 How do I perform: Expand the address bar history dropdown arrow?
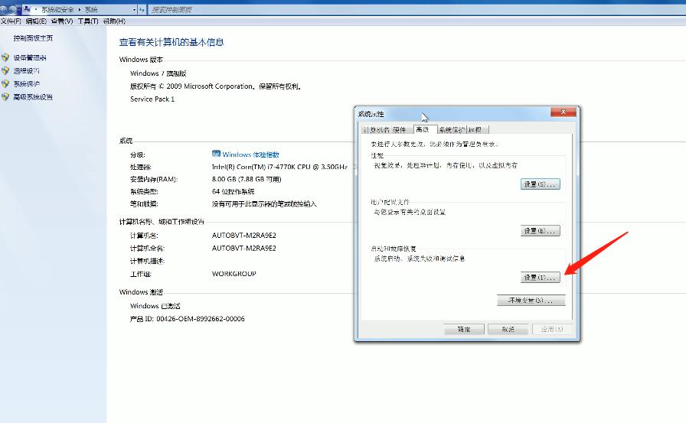click(134, 10)
